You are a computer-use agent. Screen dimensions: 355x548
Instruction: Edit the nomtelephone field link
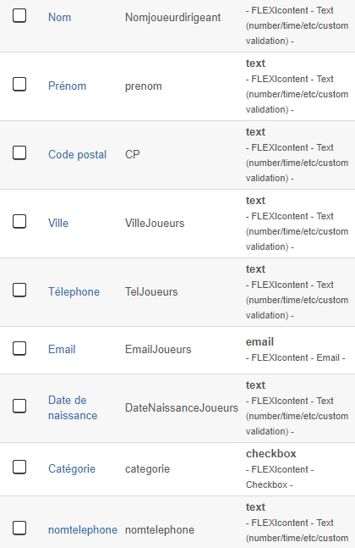[83, 530]
